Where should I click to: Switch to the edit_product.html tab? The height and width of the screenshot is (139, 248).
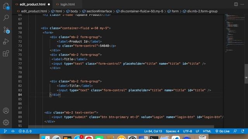pos(33,4)
